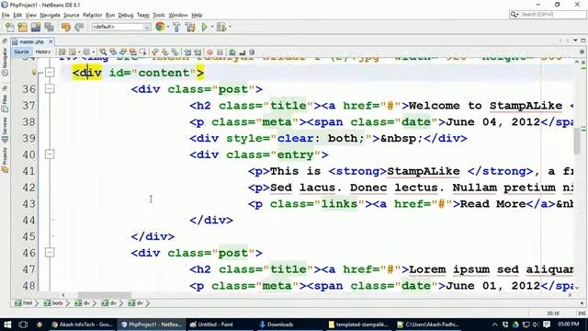Click the Next Bookmark icon
Screen dimensions: 588x331
[165, 52]
